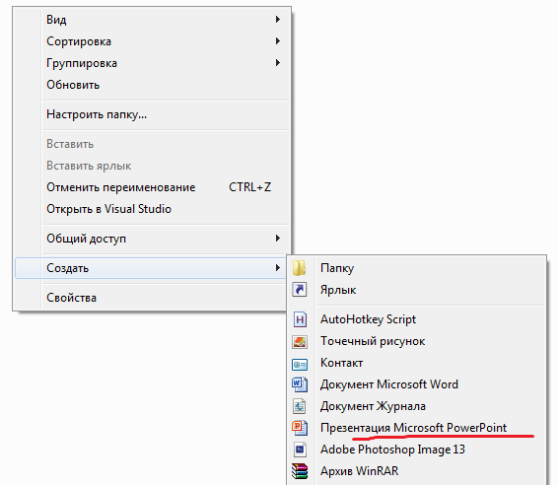Image resolution: width=558 pixels, height=485 pixels.
Task: Select Открыть в Visual Studio
Action: tap(152, 209)
